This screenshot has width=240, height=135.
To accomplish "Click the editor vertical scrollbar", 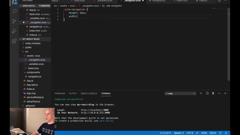I will click(x=229, y=44).
